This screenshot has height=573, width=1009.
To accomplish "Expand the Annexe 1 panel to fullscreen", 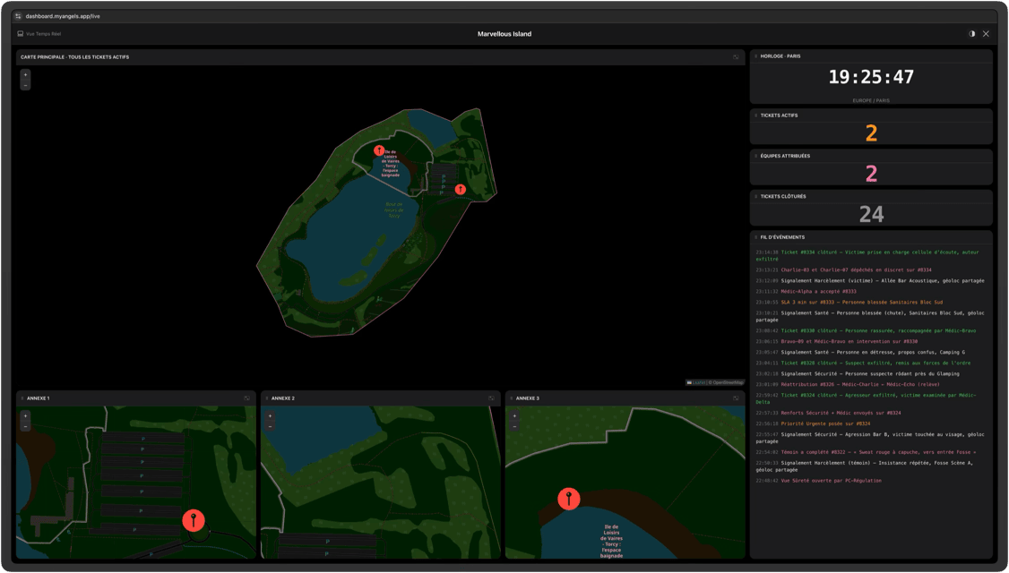I will [x=247, y=398].
